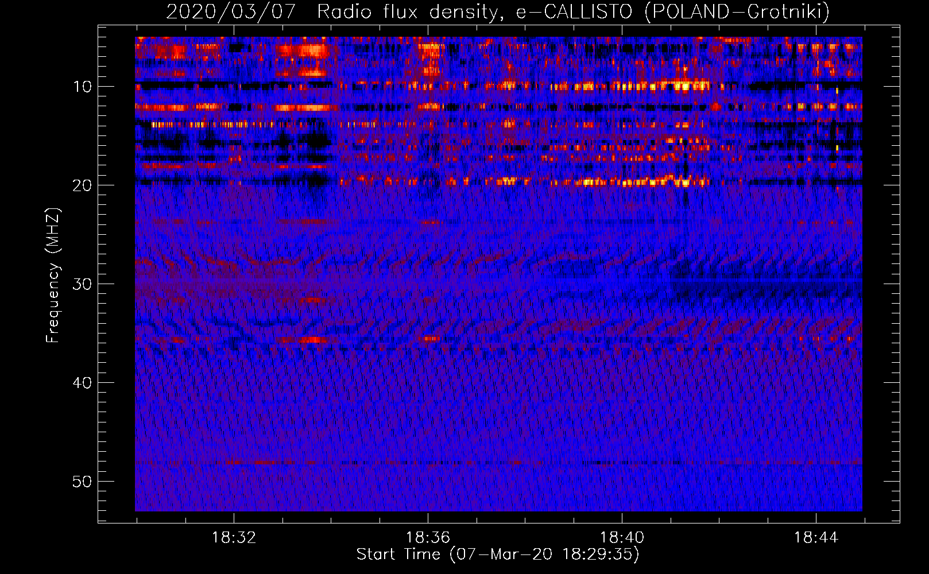Click the 18:36 time tick label
Screen dimensions: 929x574
click(428, 538)
